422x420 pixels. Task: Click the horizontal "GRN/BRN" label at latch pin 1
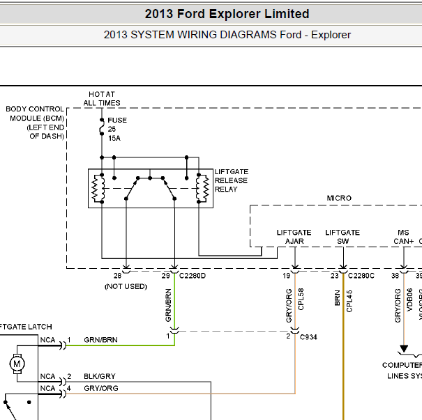(100, 340)
